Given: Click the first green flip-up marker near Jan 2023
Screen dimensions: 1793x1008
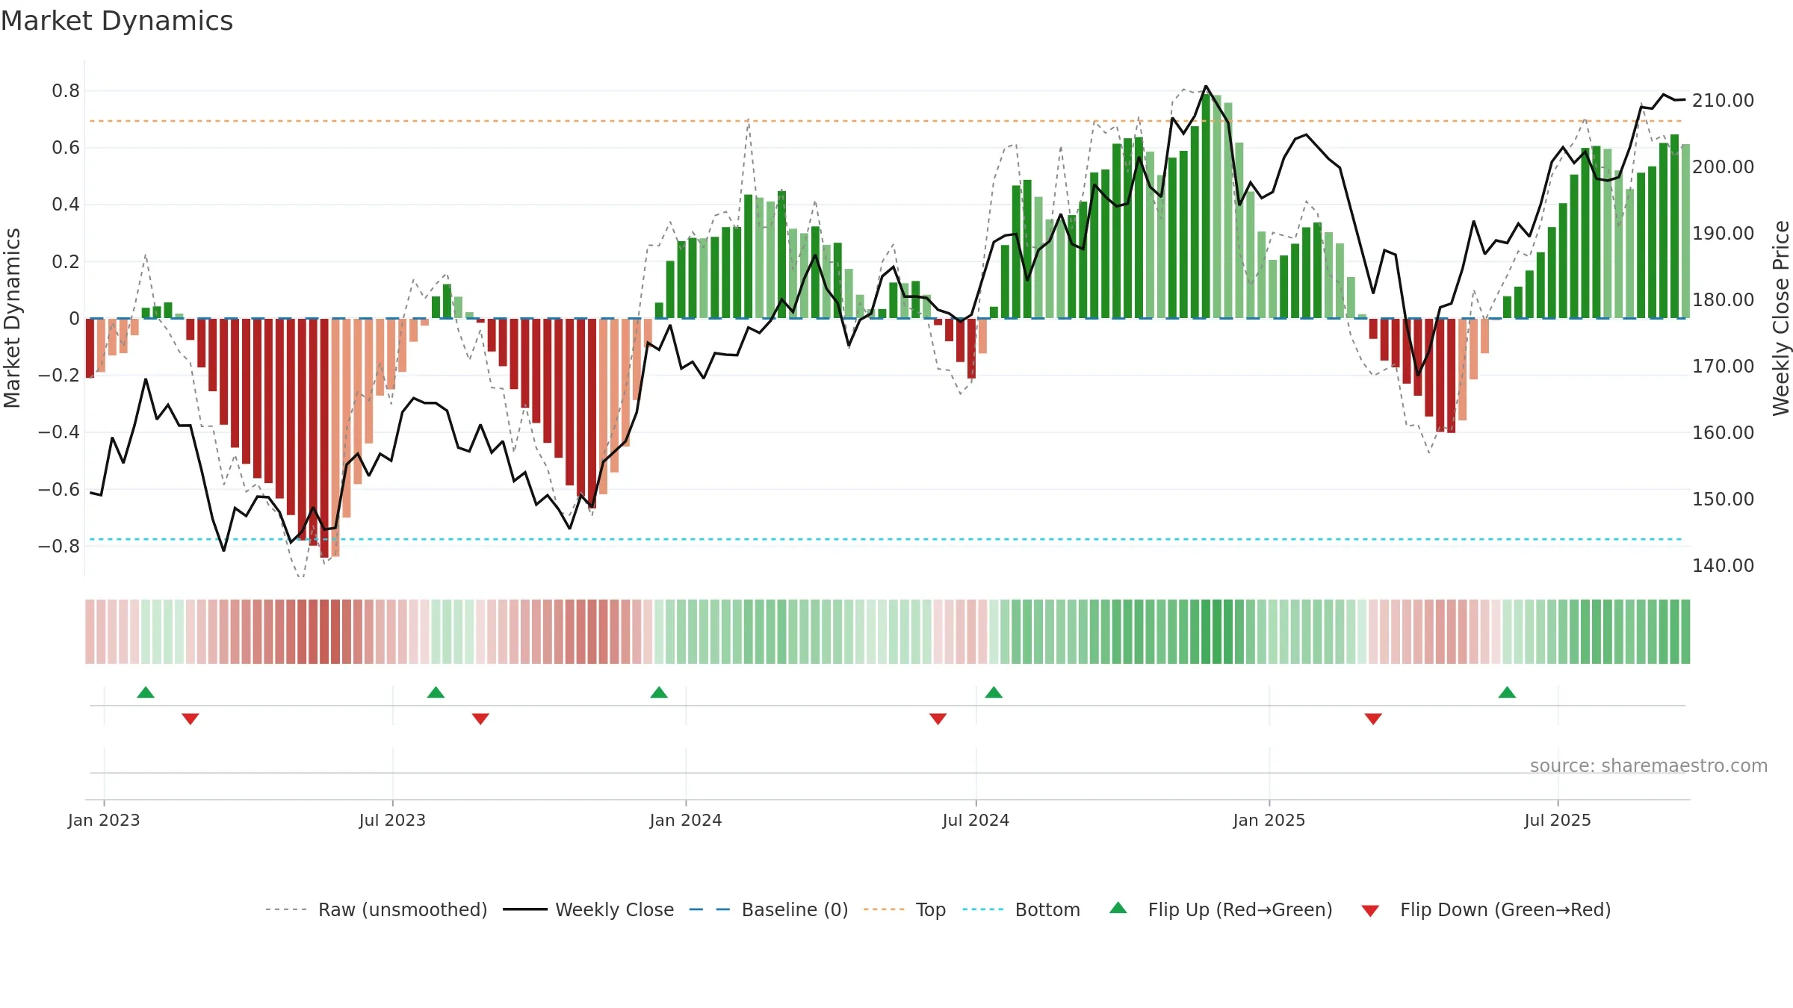Looking at the screenshot, I should tap(146, 692).
